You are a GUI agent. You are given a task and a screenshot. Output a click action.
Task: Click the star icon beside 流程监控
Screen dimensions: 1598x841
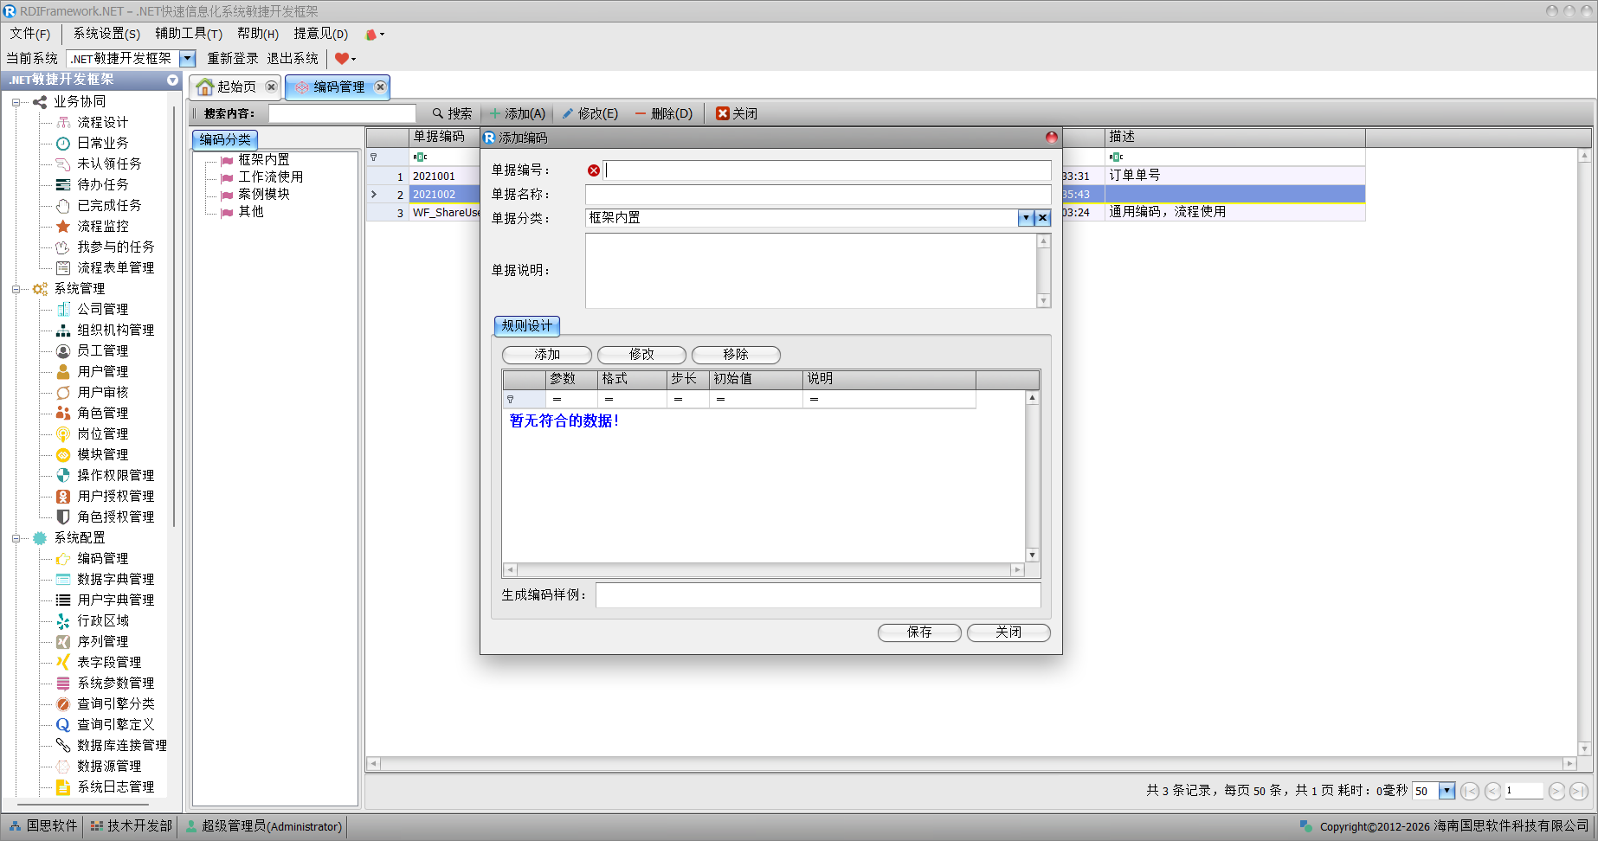63,227
